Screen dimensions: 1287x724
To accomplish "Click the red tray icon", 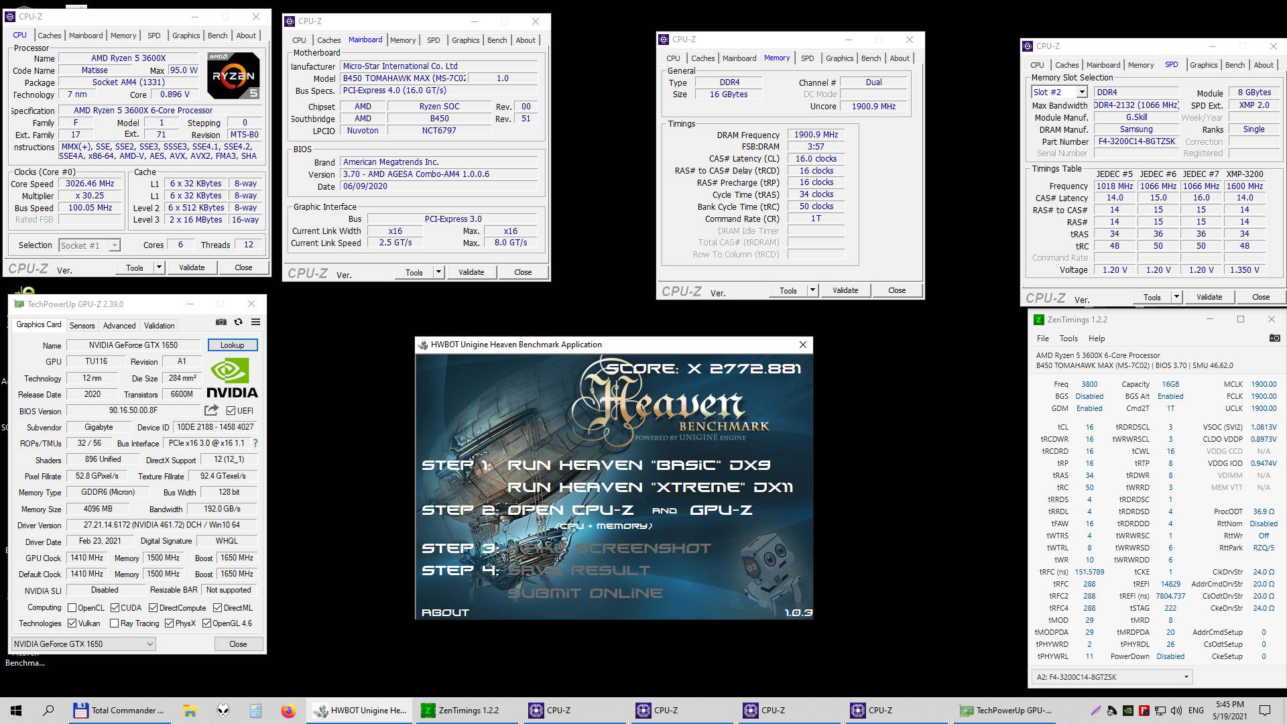I will [1144, 711].
